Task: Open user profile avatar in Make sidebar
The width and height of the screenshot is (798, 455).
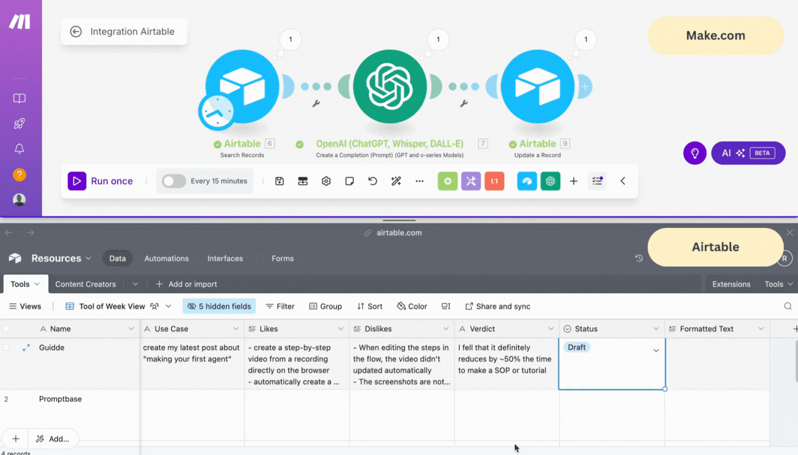Action: coord(19,200)
